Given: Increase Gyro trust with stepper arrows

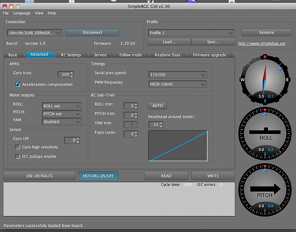Looking at the screenshot, I should (72, 73).
